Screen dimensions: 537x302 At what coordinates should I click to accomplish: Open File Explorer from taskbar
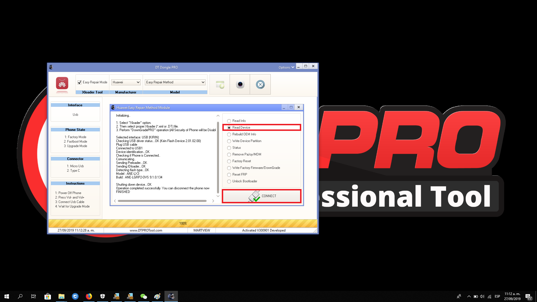(61, 296)
